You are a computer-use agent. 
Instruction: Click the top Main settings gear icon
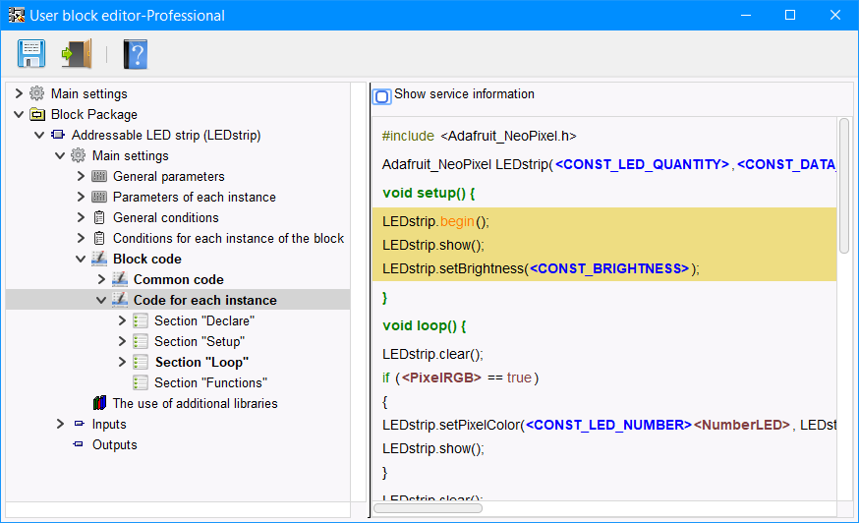37,94
